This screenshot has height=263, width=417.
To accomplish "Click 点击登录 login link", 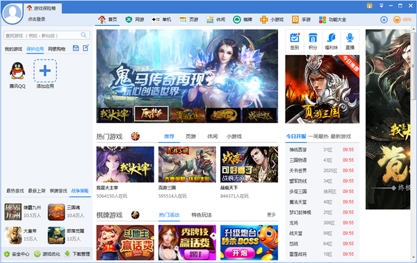I will pyautogui.click(x=37, y=19).
